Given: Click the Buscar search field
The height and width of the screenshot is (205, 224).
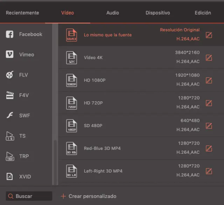Looking at the screenshot, I should pos(29,196).
